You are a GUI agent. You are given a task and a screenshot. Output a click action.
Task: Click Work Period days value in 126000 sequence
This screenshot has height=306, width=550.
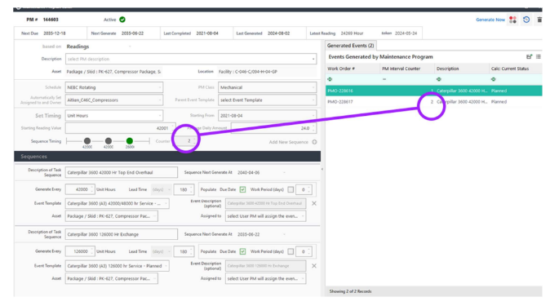(304, 251)
